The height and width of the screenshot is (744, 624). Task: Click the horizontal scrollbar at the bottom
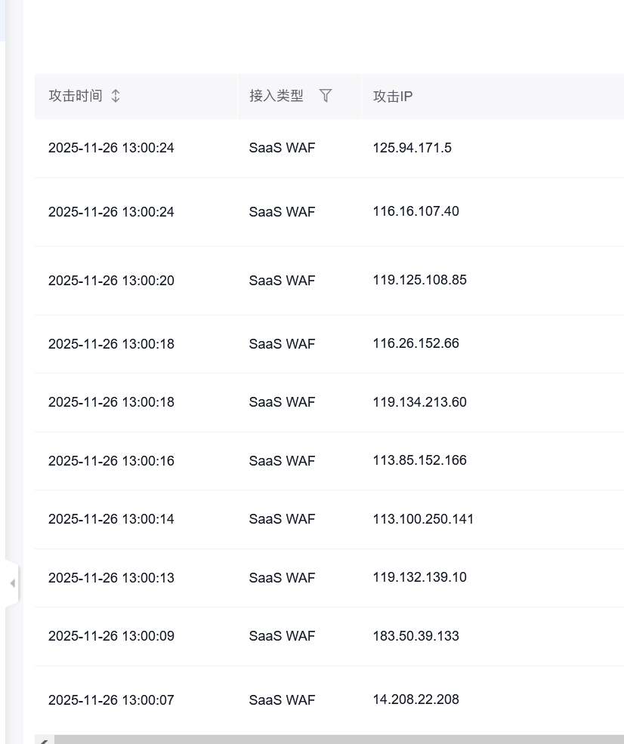click(332, 738)
